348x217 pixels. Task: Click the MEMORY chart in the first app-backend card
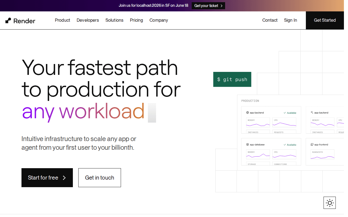(x=258, y=122)
